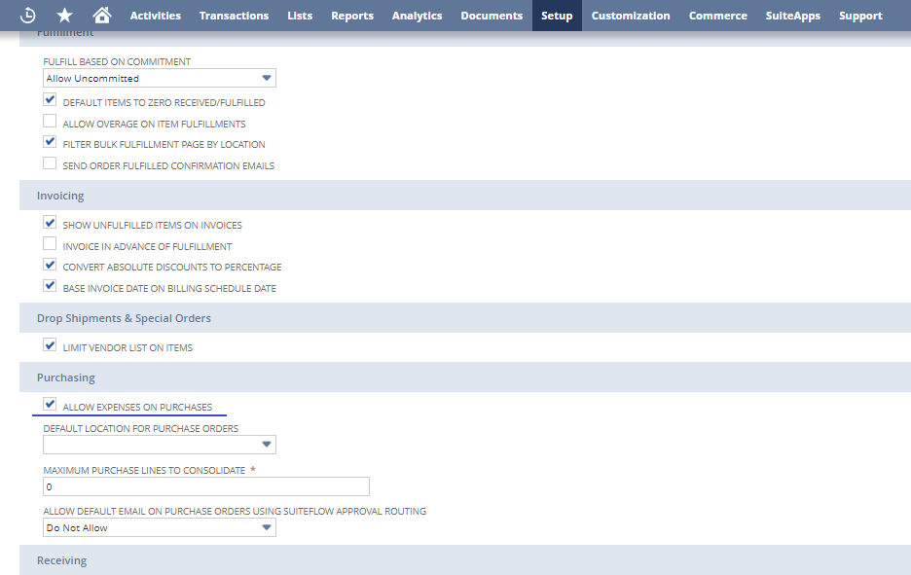Toggle Allow Expenses on Purchases off
This screenshot has height=575, width=911.
coord(50,404)
